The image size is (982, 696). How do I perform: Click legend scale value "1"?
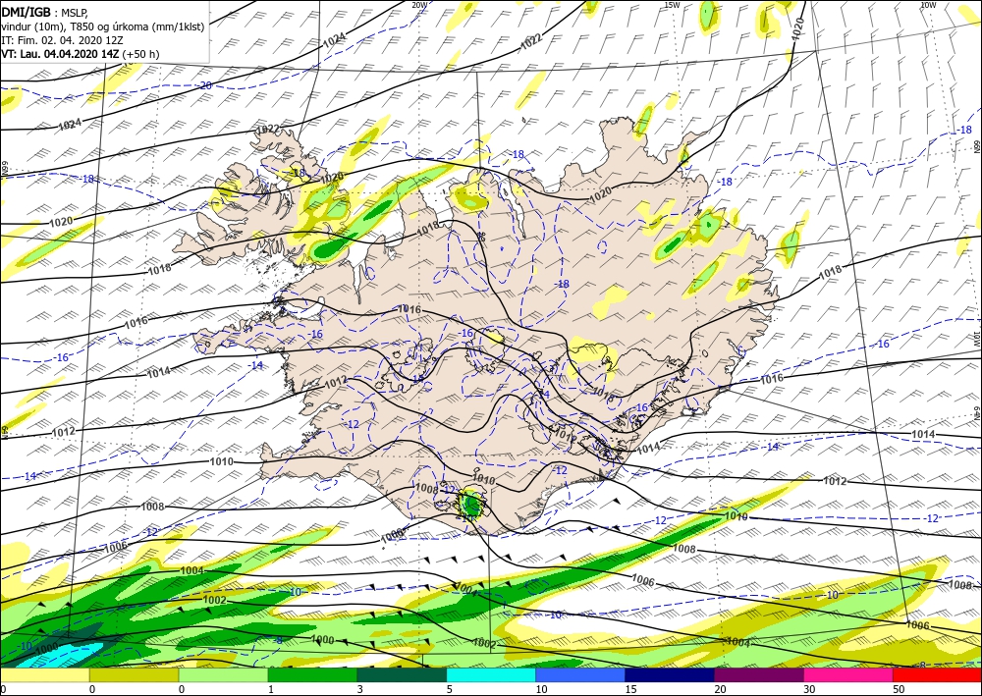click(270, 689)
